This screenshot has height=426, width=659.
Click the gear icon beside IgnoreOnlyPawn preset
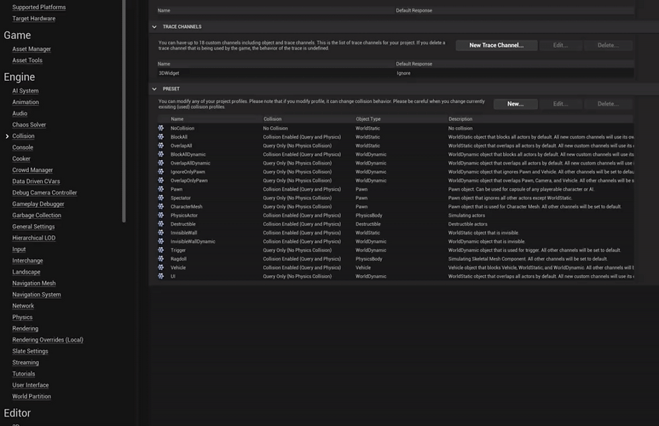click(161, 172)
